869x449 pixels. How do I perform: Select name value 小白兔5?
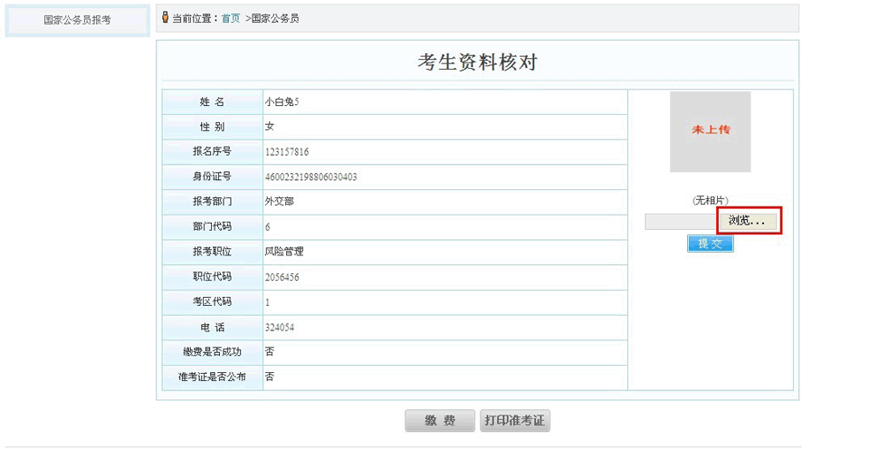click(282, 102)
